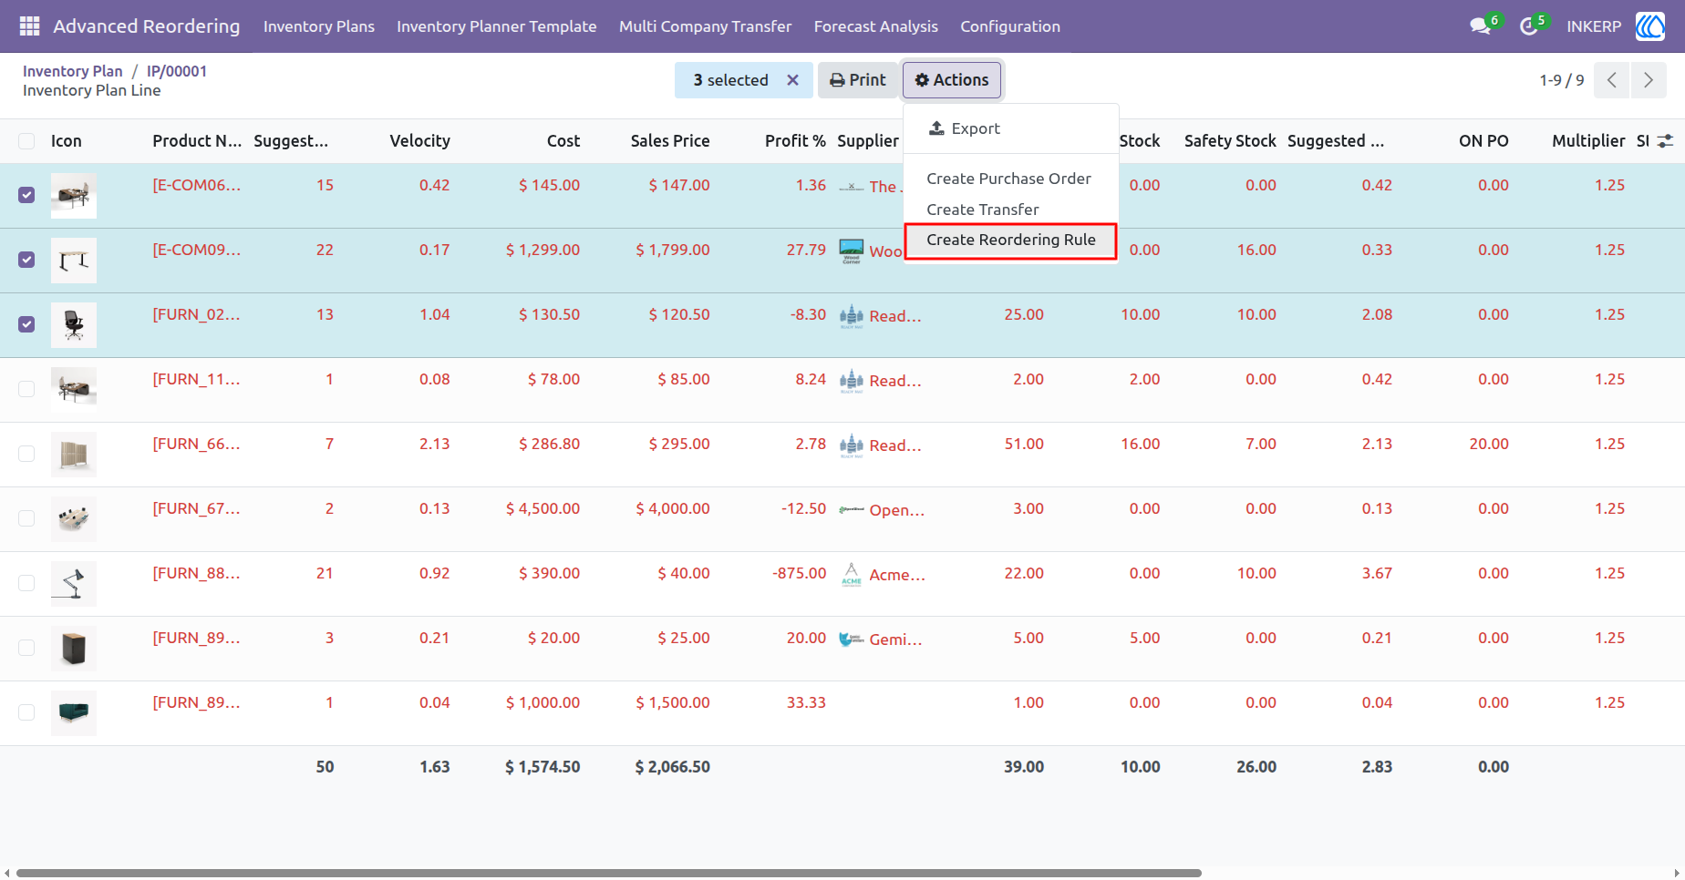Click the Gemini supplier logo icon
The image size is (1685, 880).
coord(851,640)
